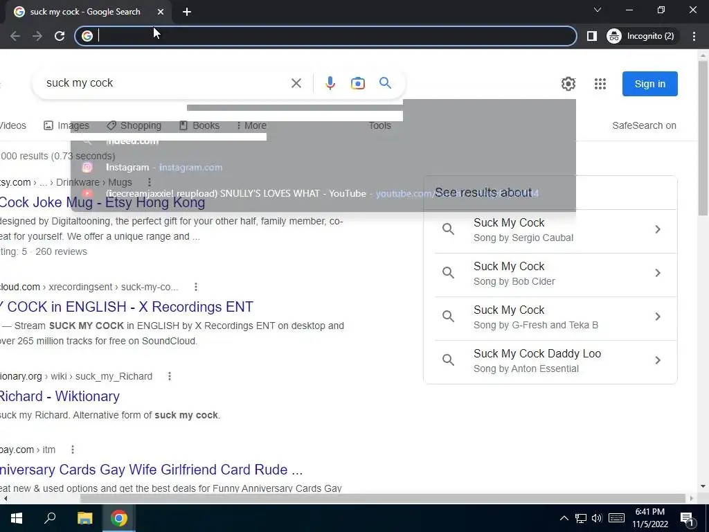Open the notification center icon
This screenshot has width=709, height=532.
click(x=687, y=520)
